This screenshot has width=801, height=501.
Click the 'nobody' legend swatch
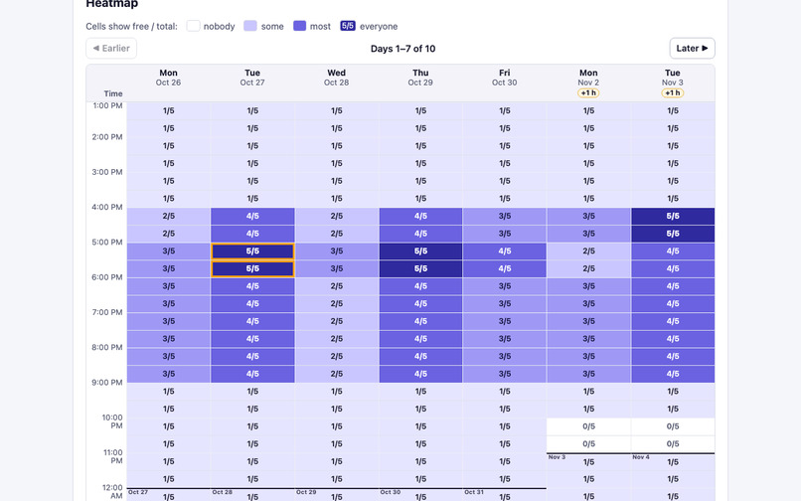(x=193, y=26)
